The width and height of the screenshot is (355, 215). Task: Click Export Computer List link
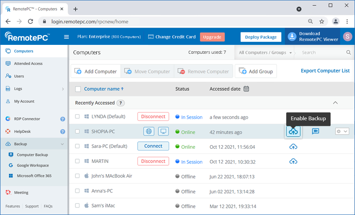pos(325,71)
